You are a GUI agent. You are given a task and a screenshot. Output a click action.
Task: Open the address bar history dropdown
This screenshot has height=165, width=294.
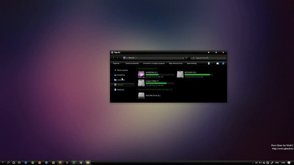[x=183, y=58]
